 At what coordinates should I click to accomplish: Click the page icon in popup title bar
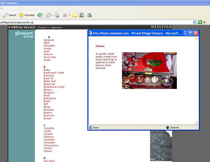tap(91, 33)
